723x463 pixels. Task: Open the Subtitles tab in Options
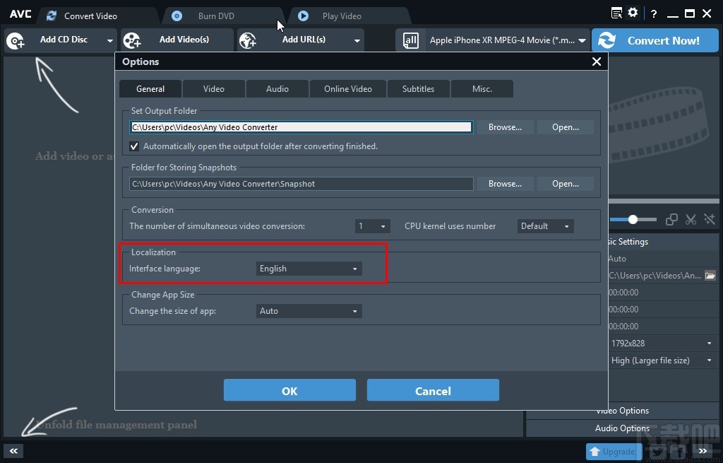(418, 89)
